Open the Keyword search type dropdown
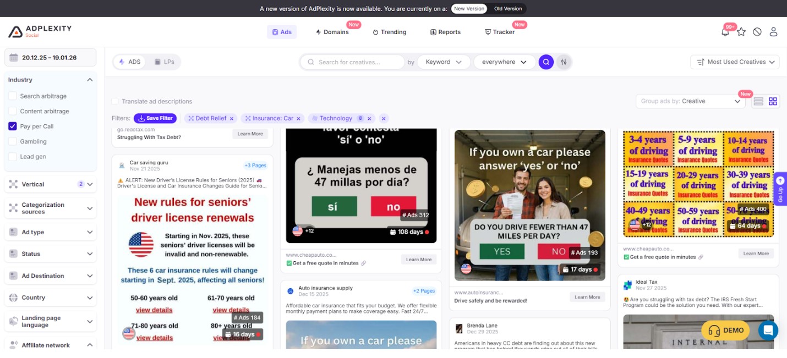Screen dimensions: 787x358 (443, 62)
